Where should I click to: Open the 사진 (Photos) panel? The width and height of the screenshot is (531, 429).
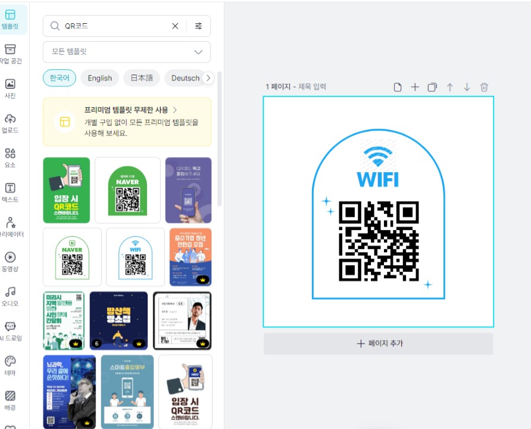[x=10, y=89]
